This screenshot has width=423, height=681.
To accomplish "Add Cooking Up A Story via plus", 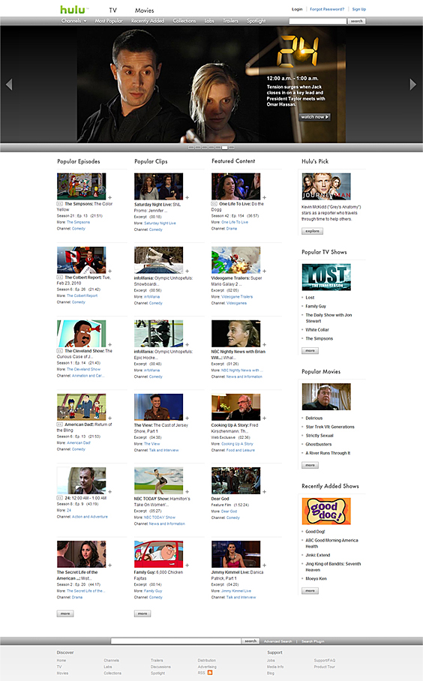I will pos(264,418).
